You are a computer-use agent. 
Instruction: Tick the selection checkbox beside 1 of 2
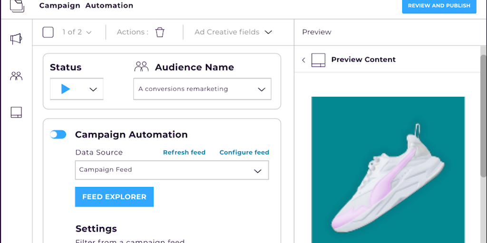[48, 32]
